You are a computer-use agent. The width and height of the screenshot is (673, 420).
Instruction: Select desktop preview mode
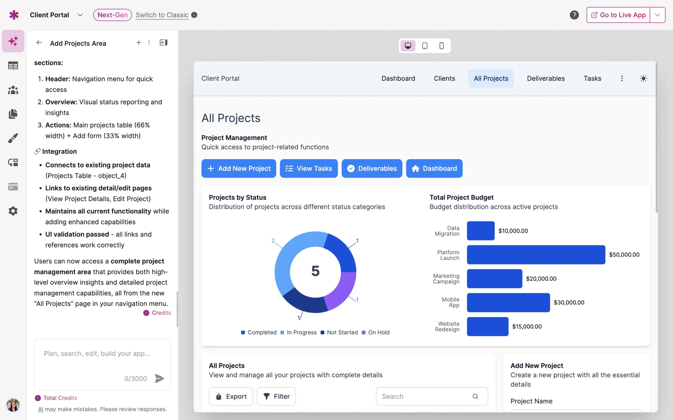point(408,45)
